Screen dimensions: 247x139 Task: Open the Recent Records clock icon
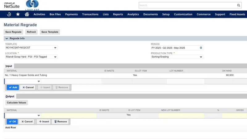pos(9,14)
